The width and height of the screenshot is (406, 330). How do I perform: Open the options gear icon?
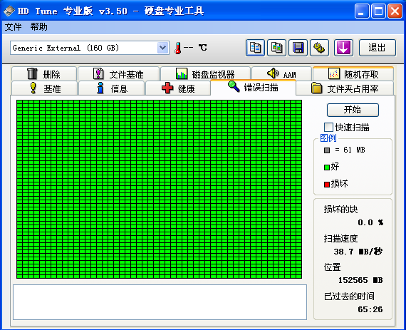(x=320, y=48)
